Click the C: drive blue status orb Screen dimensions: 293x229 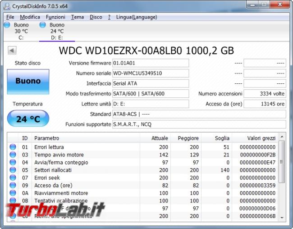click(7, 25)
